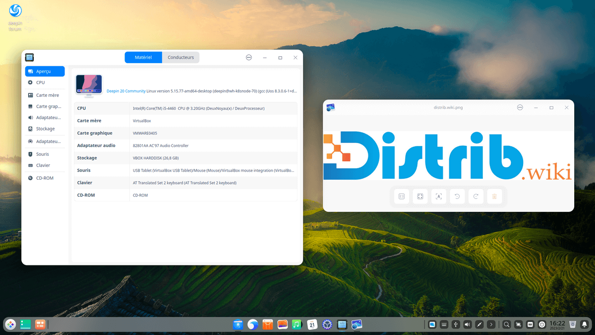Switch to the Conducteurs tab

(180, 57)
